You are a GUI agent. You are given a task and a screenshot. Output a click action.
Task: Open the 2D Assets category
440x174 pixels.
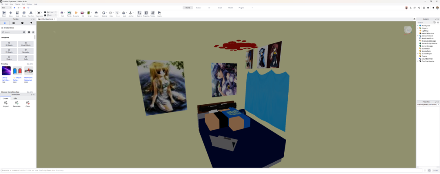(x=9, y=51)
